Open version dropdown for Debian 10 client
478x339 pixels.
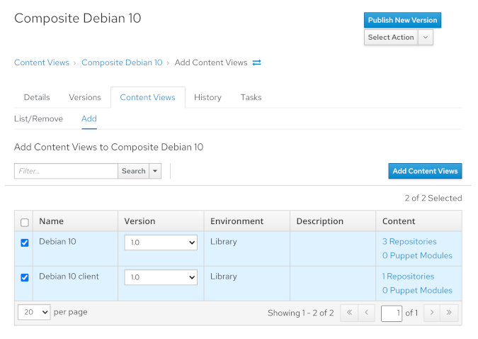(160, 277)
